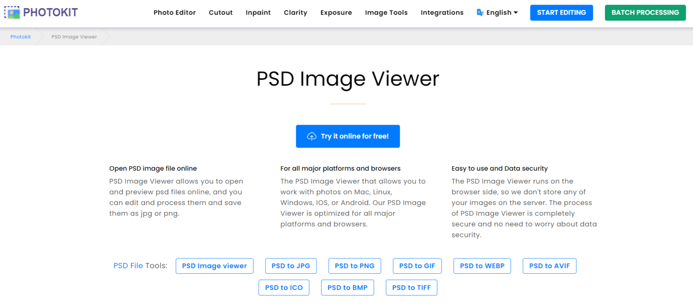Follow the Photokit breadcrumb link

coord(20,36)
